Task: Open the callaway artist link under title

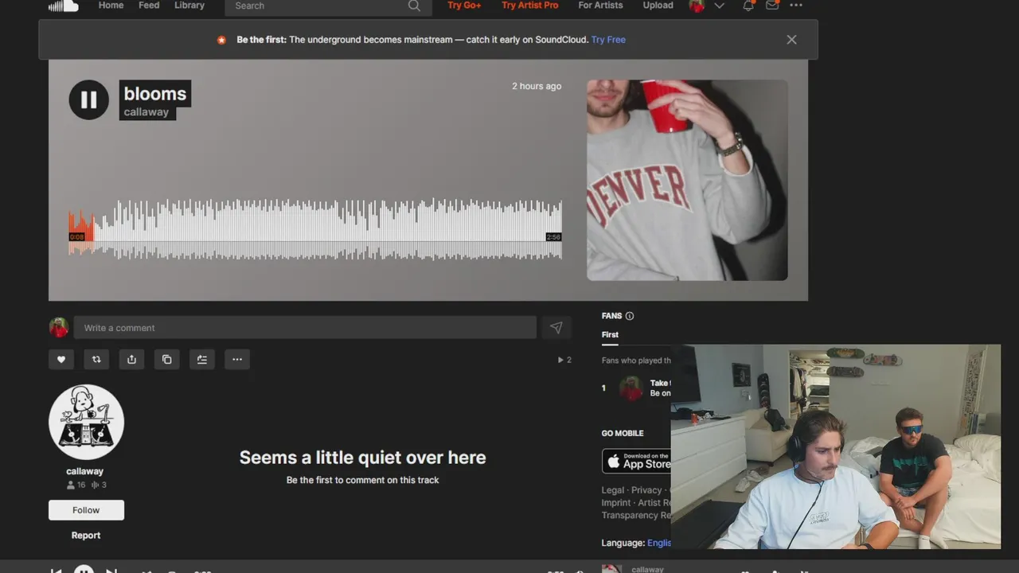Action: pyautogui.click(x=146, y=112)
